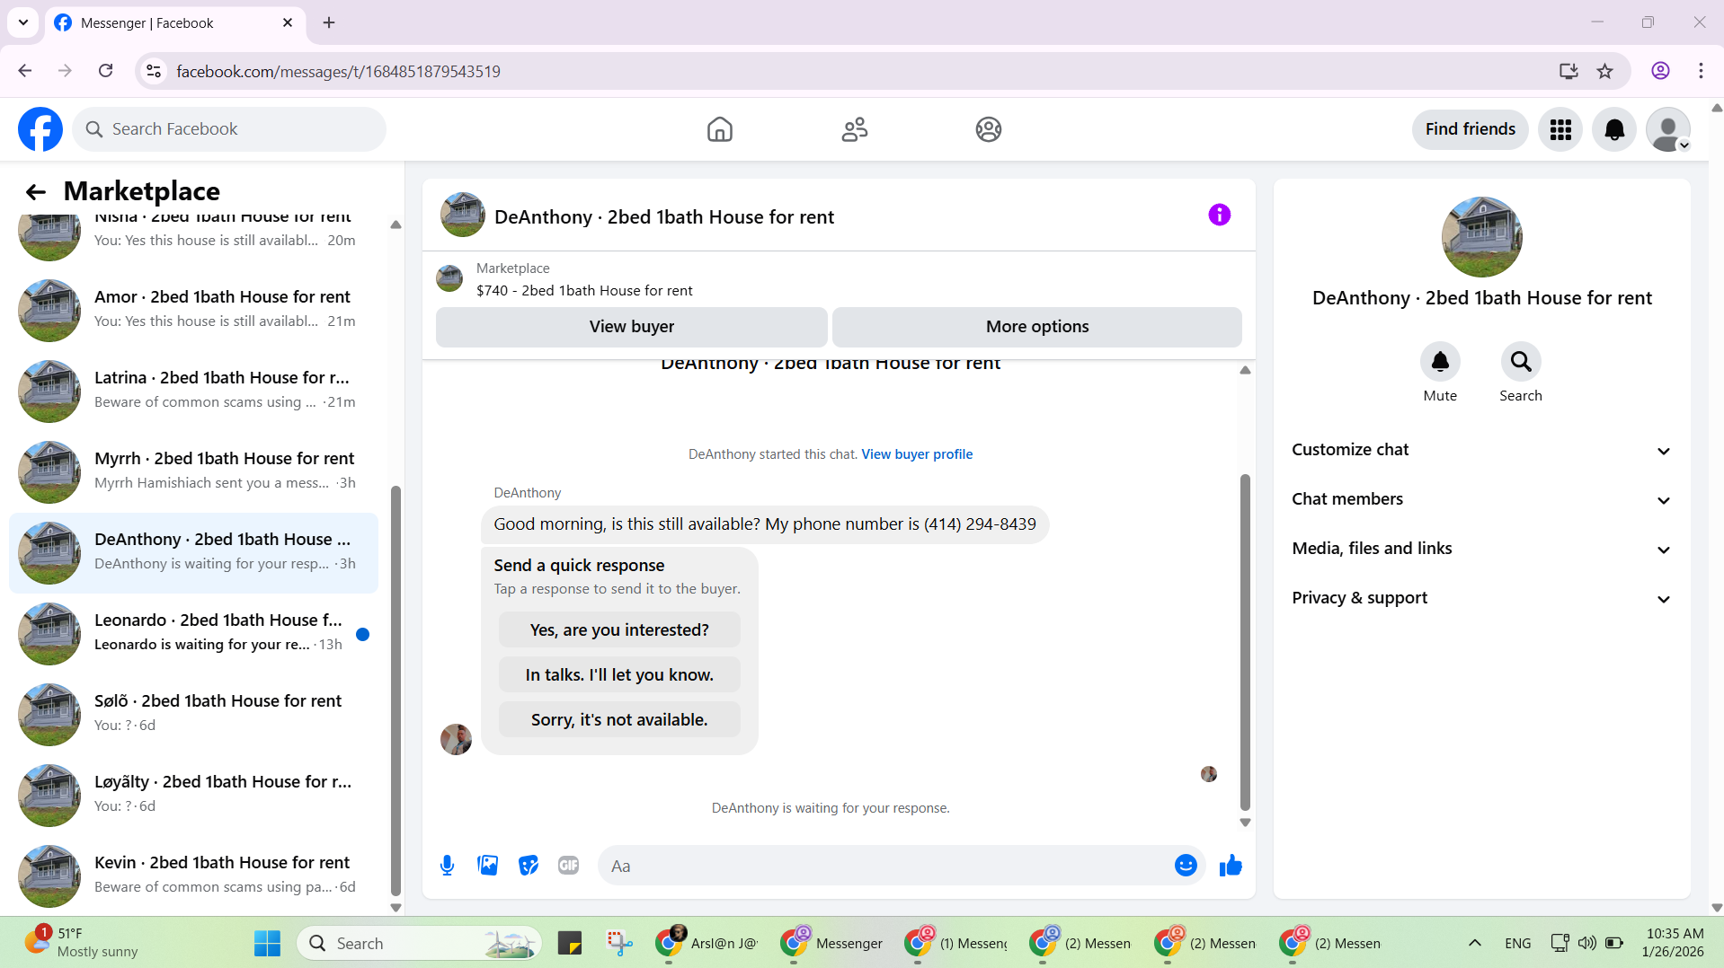
Task: Open the Groups icon in top navigation
Action: click(x=988, y=129)
